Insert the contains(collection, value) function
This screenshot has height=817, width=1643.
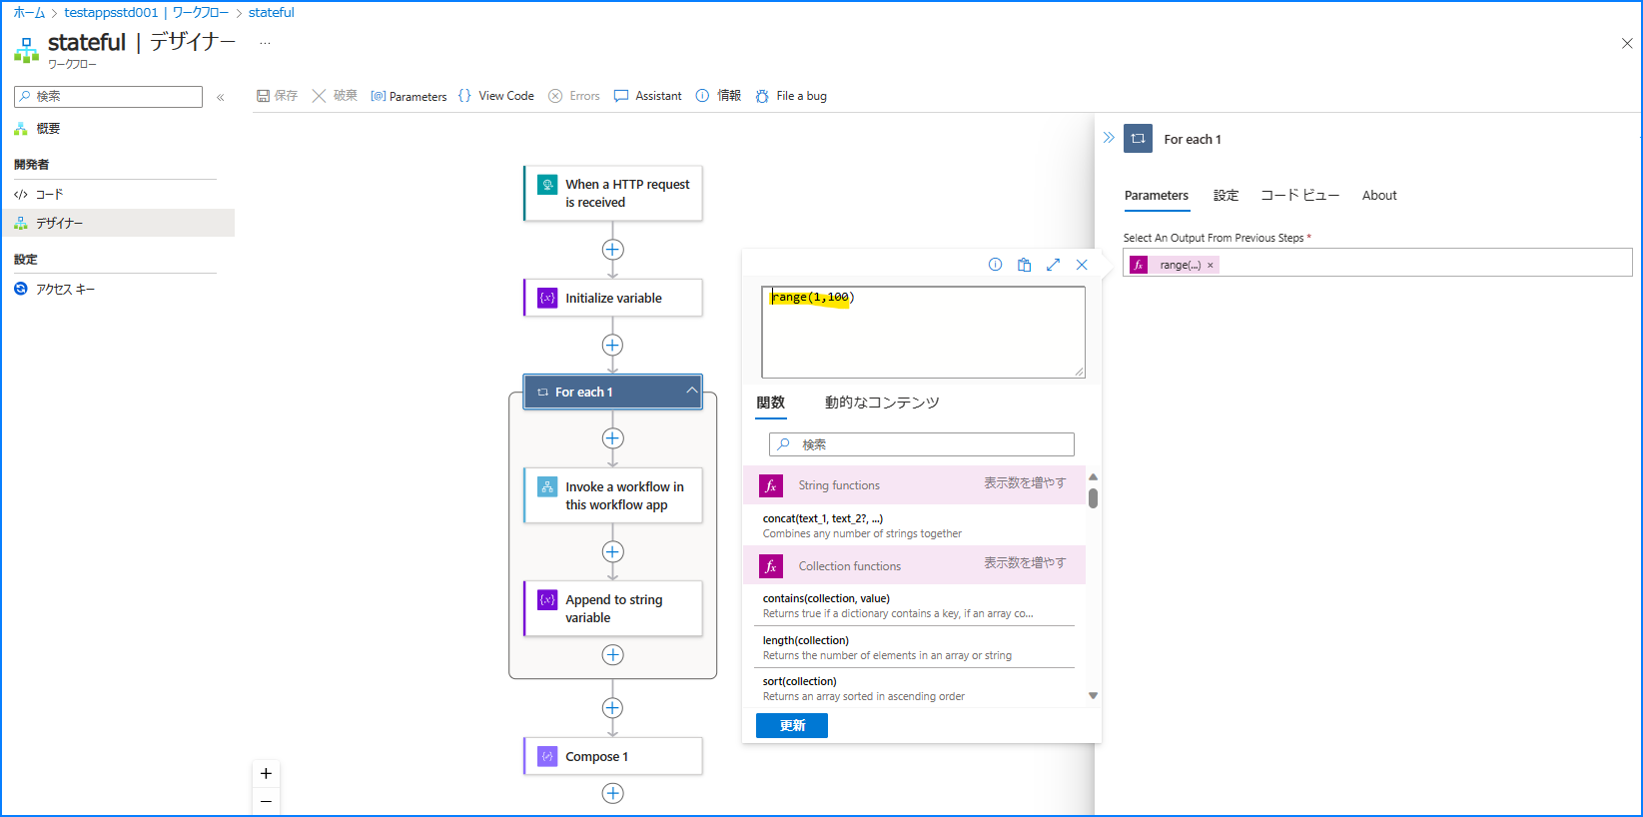[x=914, y=606]
